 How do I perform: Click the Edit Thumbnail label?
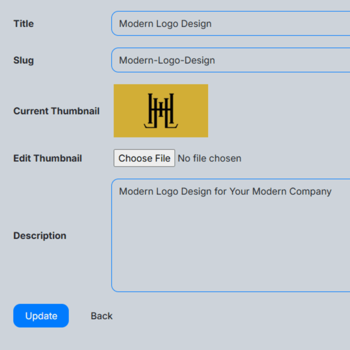(x=48, y=158)
